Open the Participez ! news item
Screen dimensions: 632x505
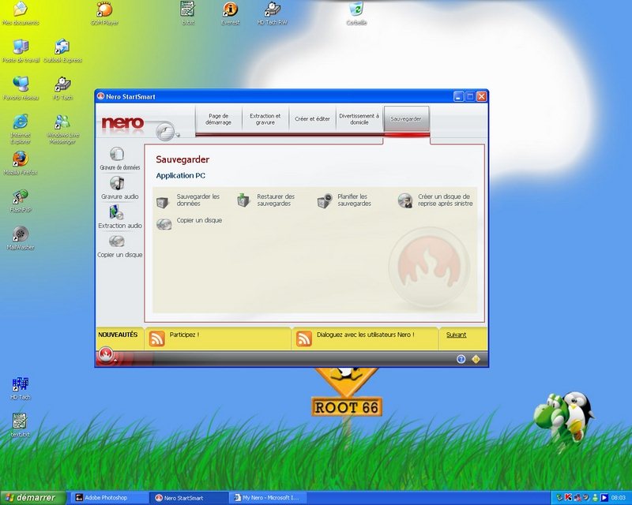[x=184, y=335]
